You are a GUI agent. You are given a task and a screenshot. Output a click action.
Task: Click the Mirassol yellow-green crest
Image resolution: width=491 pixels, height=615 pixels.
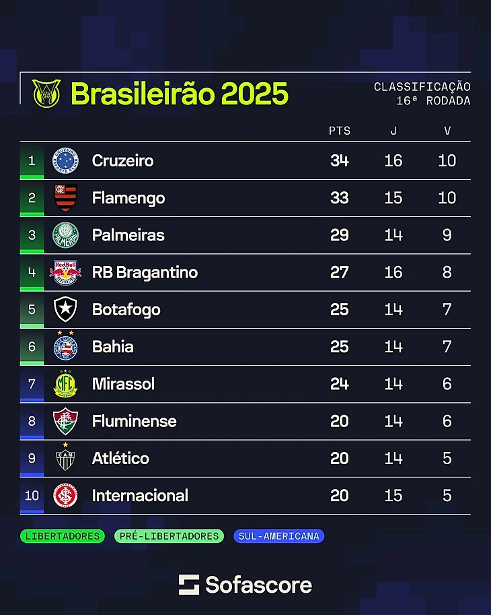pos(65,384)
